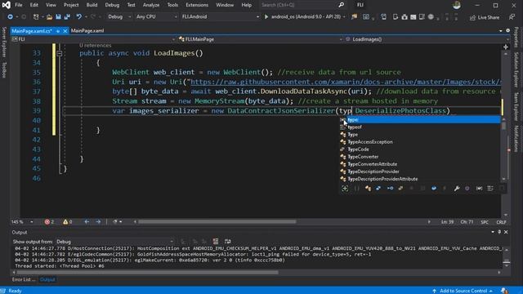
Task: Click the Save file icon
Action: 58,16
